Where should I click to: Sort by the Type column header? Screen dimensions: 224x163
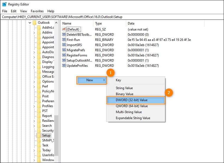pos(110,23)
